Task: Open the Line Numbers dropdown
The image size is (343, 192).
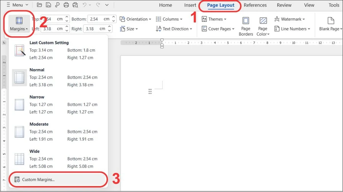Action: pos(292,29)
